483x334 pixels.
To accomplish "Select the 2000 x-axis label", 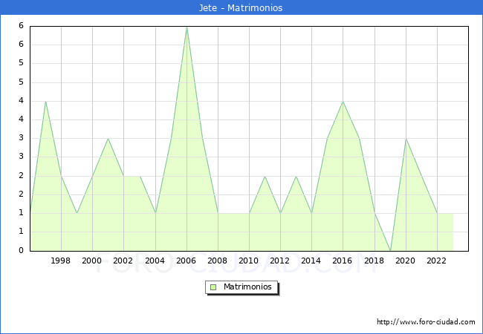I will [91, 261].
